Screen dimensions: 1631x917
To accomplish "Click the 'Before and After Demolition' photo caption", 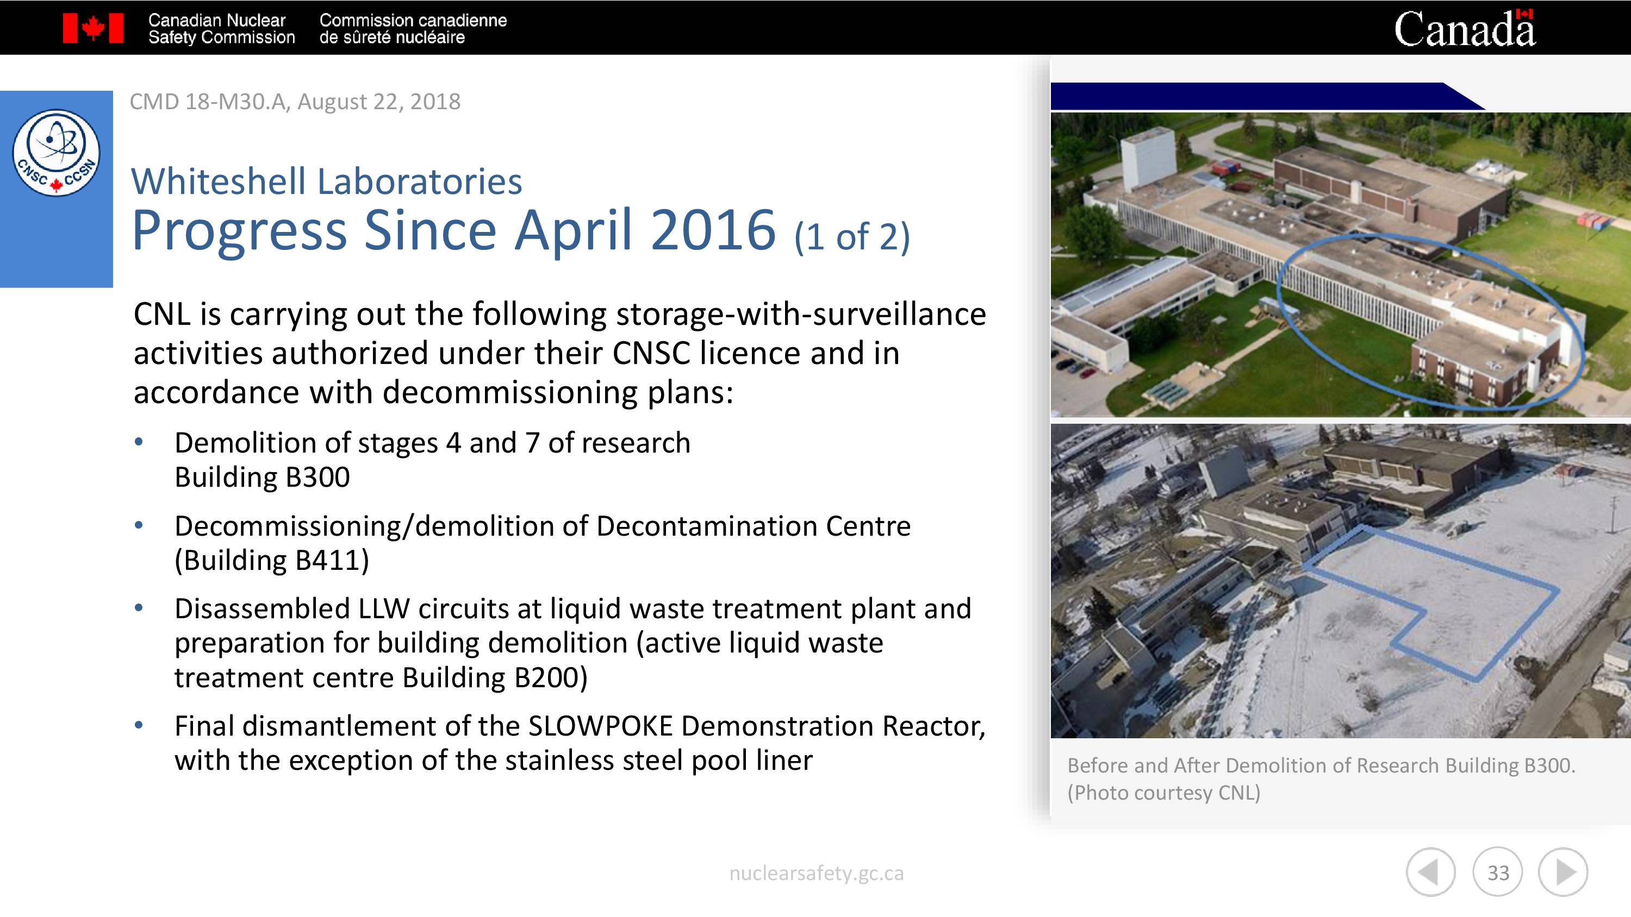I will (x=1321, y=779).
